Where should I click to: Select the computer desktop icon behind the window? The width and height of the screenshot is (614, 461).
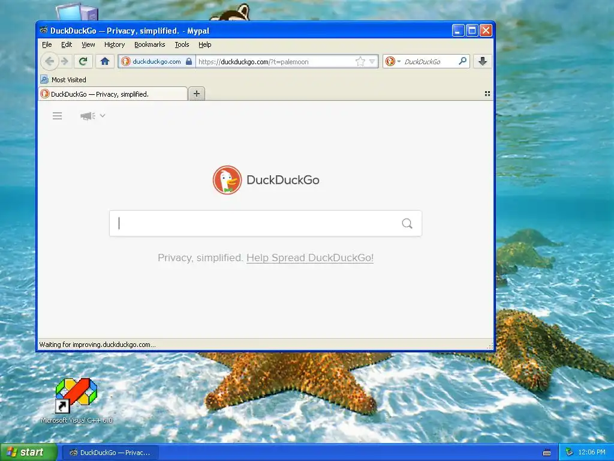pos(77,12)
